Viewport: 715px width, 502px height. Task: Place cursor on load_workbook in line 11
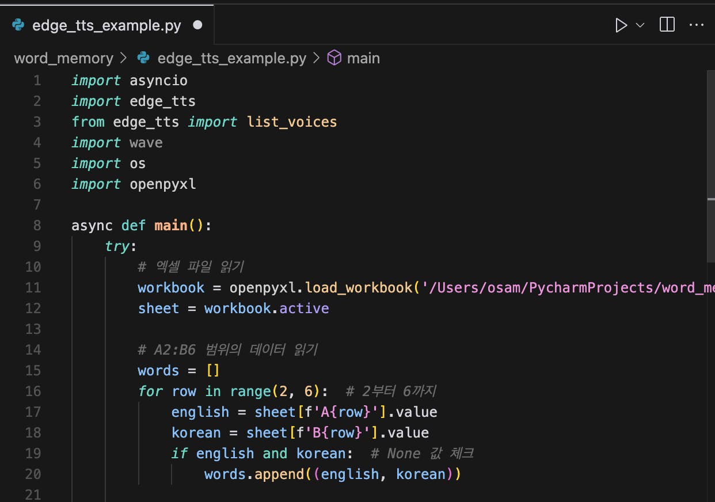[358, 287]
